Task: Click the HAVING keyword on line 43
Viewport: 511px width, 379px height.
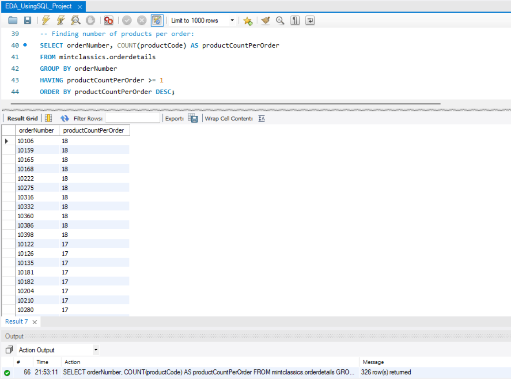Action: click(51, 80)
